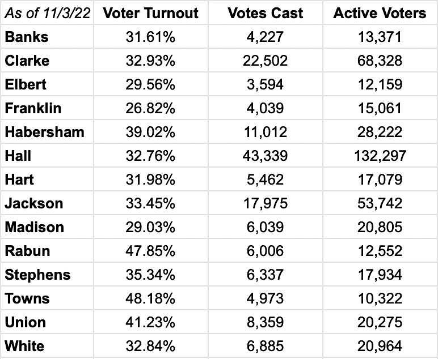Click Towns' voter turnout value 48.18%
The image size is (438, 359).
(x=150, y=299)
